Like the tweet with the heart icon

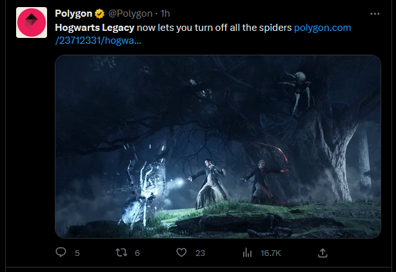(182, 253)
